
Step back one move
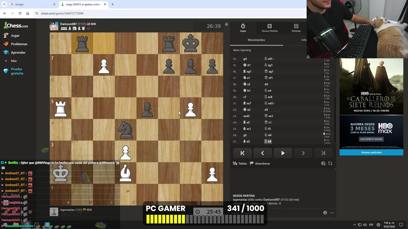tap(262, 153)
